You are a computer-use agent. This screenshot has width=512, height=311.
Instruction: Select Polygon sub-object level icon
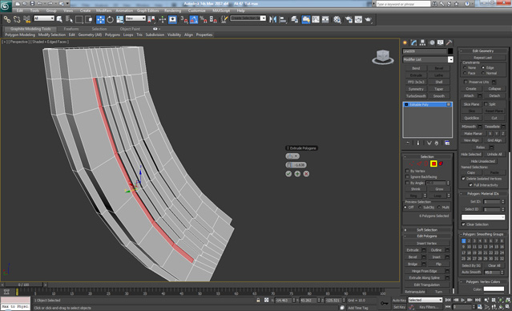pyautogui.click(x=433, y=164)
